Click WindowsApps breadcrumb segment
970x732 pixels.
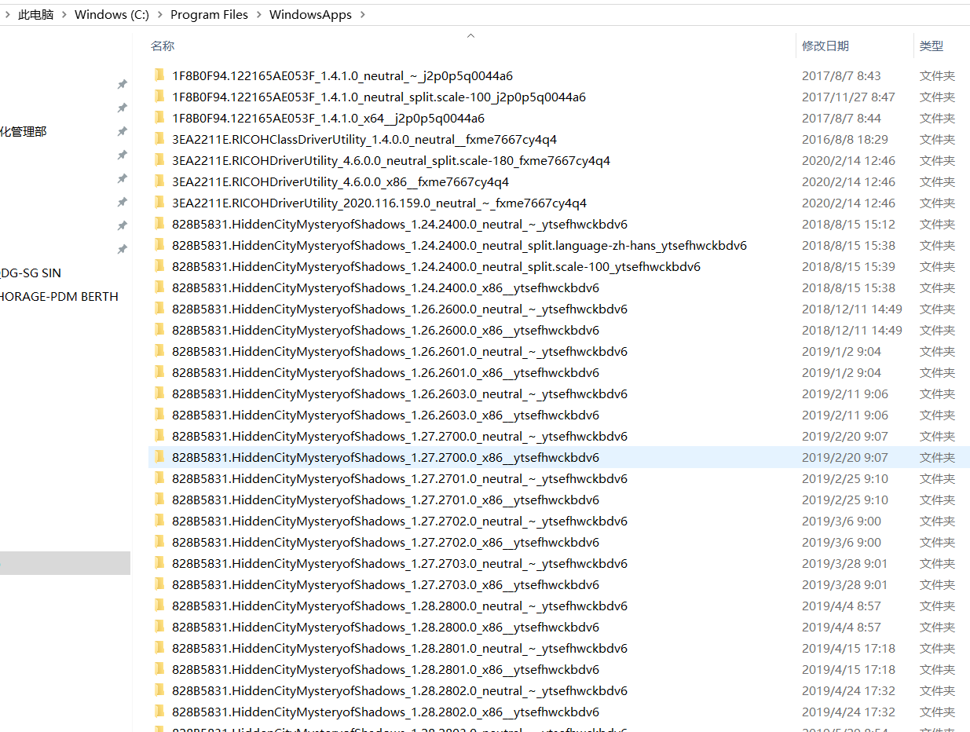pos(310,15)
